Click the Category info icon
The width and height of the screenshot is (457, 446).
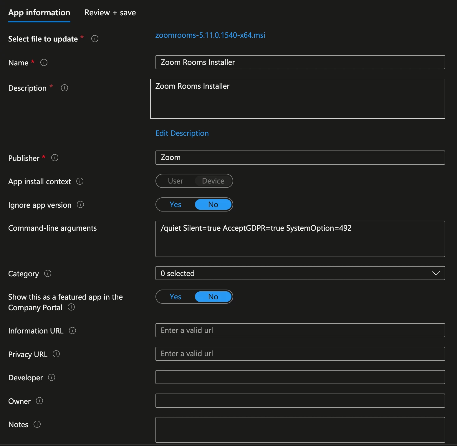pos(48,273)
